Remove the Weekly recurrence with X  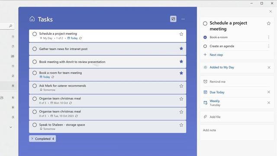tap(269, 103)
